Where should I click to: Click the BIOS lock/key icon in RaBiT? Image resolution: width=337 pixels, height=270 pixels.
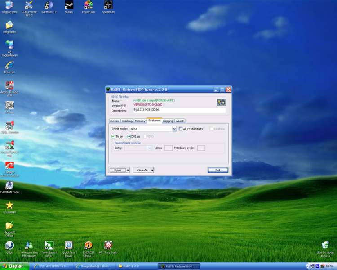pos(221,102)
